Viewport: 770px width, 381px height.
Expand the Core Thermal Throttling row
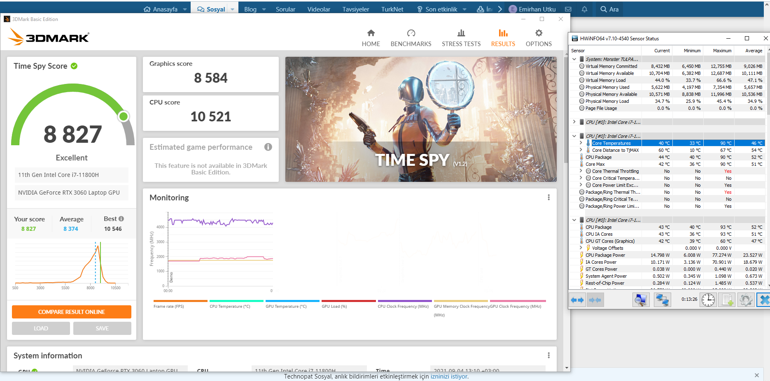[x=581, y=171]
